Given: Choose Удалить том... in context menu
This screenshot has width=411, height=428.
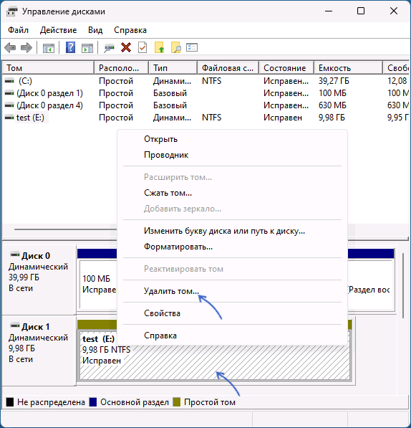Looking at the screenshot, I should click(232, 291).
